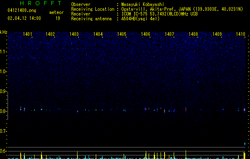250x159 pixels.
Task: Click the 0.7 kHz axis label
Action: (3, 131)
